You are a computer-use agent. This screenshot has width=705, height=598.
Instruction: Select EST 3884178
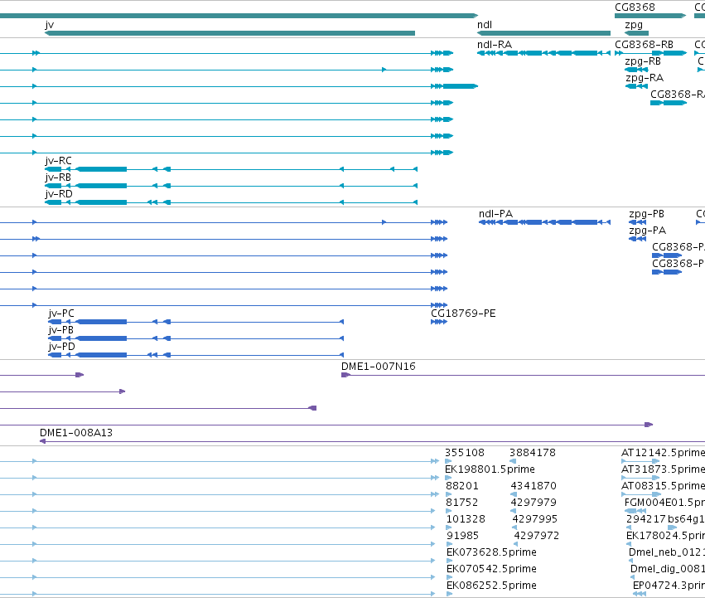tap(513, 461)
